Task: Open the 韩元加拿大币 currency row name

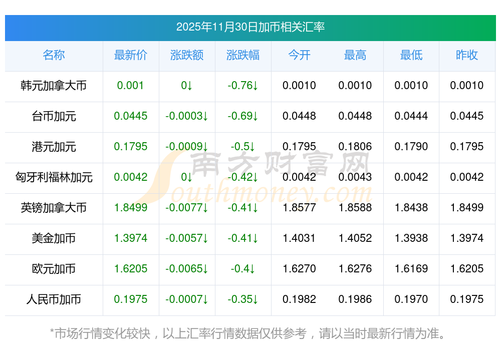Action: click(x=54, y=86)
